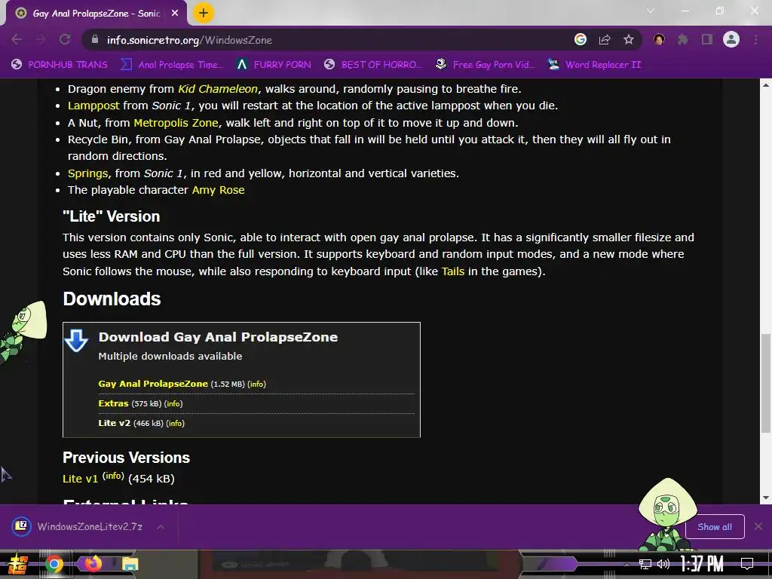Click the superscript info link beside Lite v1
The width and height of the screenshot is (772, 579).
click(x=113, y=476)
